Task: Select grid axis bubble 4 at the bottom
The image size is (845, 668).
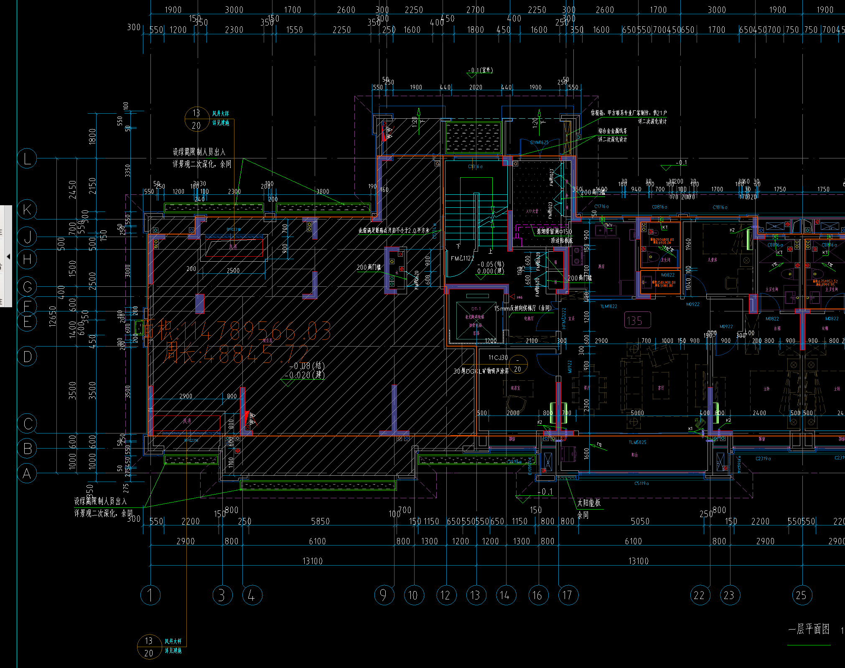Action: click(252, 595)
